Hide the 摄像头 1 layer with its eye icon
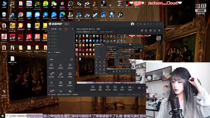 click(49, 52)
